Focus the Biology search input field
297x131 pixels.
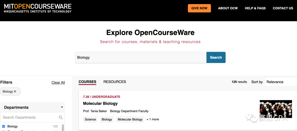141,57
